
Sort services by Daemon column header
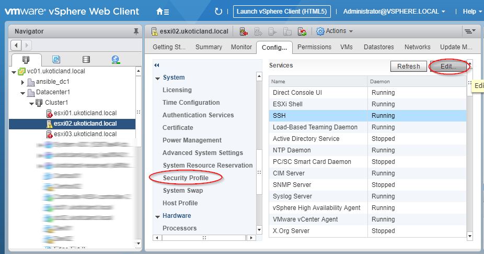pos(417,82)
